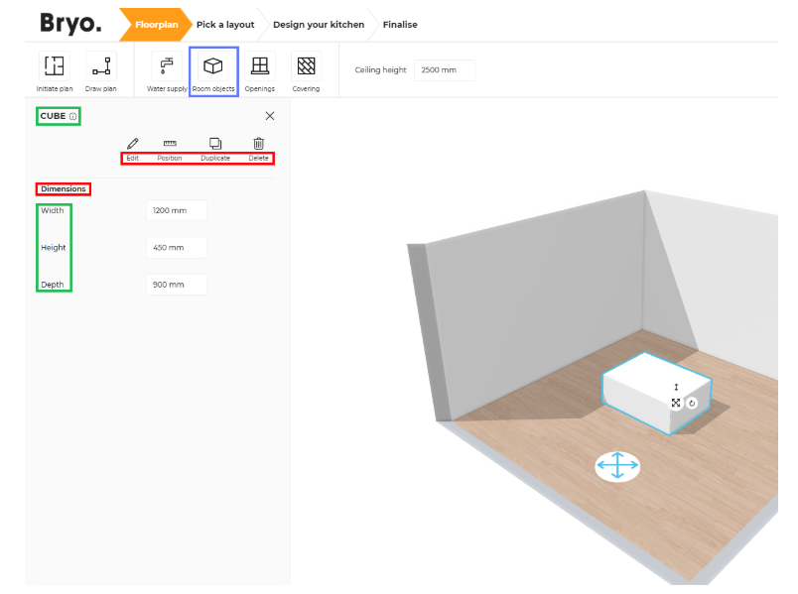The height and width of the screenshot is (594, 798).
Task: Delete the cube with the trash icon
Action: (x=259, y=144)
